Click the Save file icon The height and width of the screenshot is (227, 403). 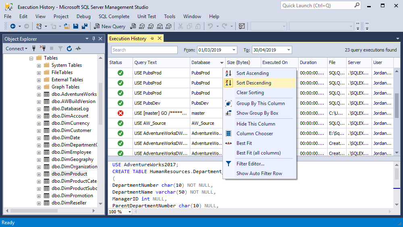76,26
